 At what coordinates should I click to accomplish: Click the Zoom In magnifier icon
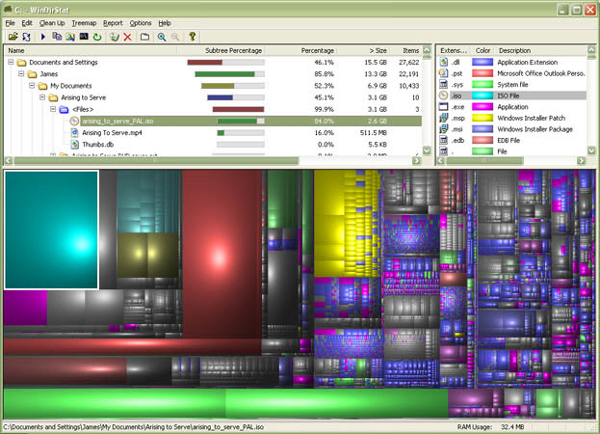pyautogui.click(x=162, y=37)
